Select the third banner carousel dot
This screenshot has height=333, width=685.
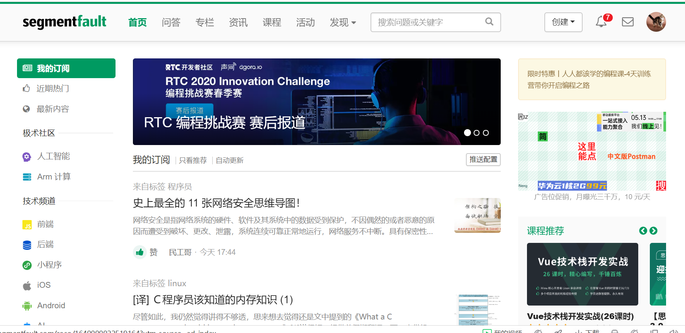pos(486,133)
